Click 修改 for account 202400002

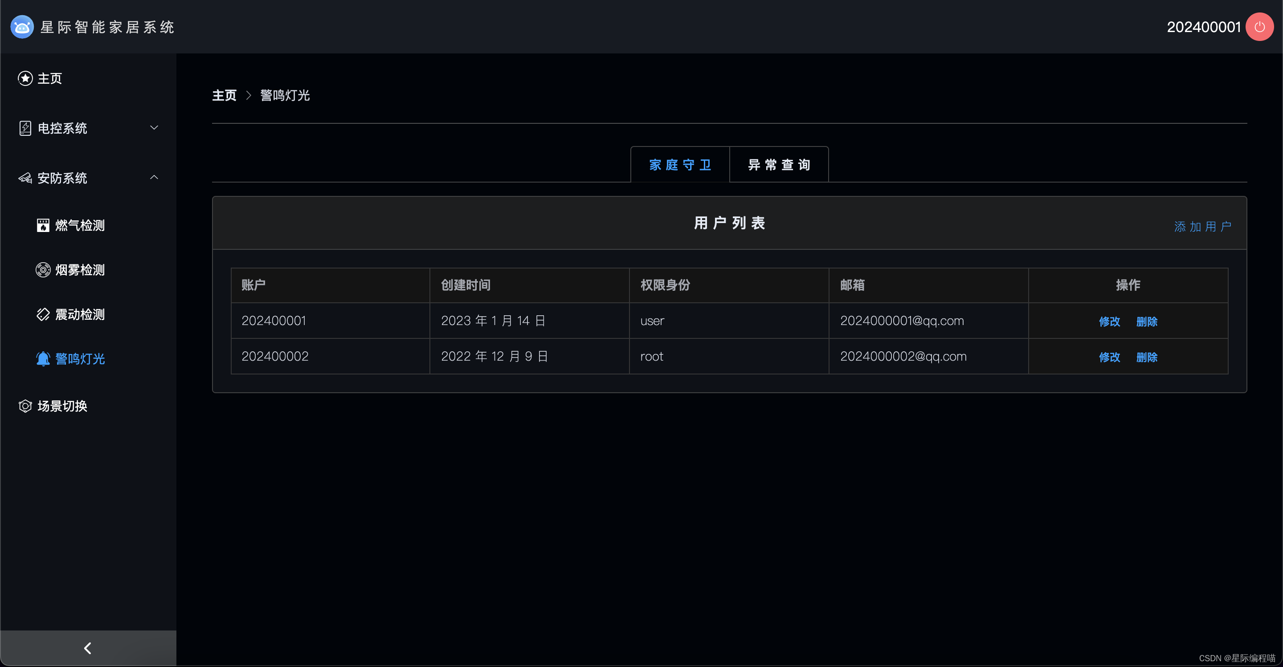pyautogui.click(x=1109, y=358)
